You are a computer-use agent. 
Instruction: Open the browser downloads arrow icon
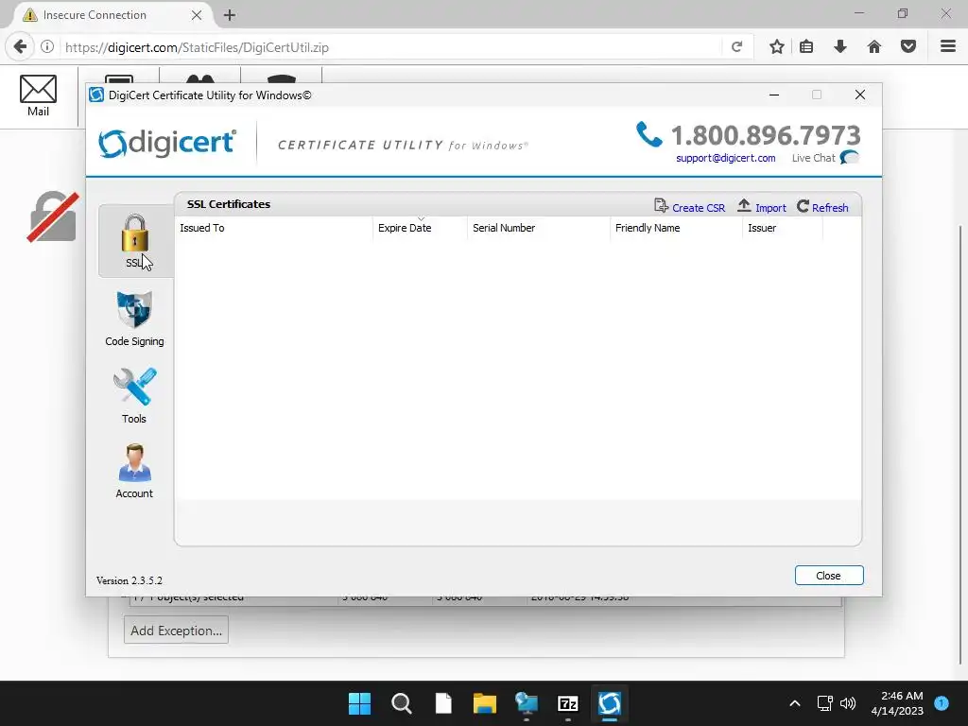click(840, 47)
